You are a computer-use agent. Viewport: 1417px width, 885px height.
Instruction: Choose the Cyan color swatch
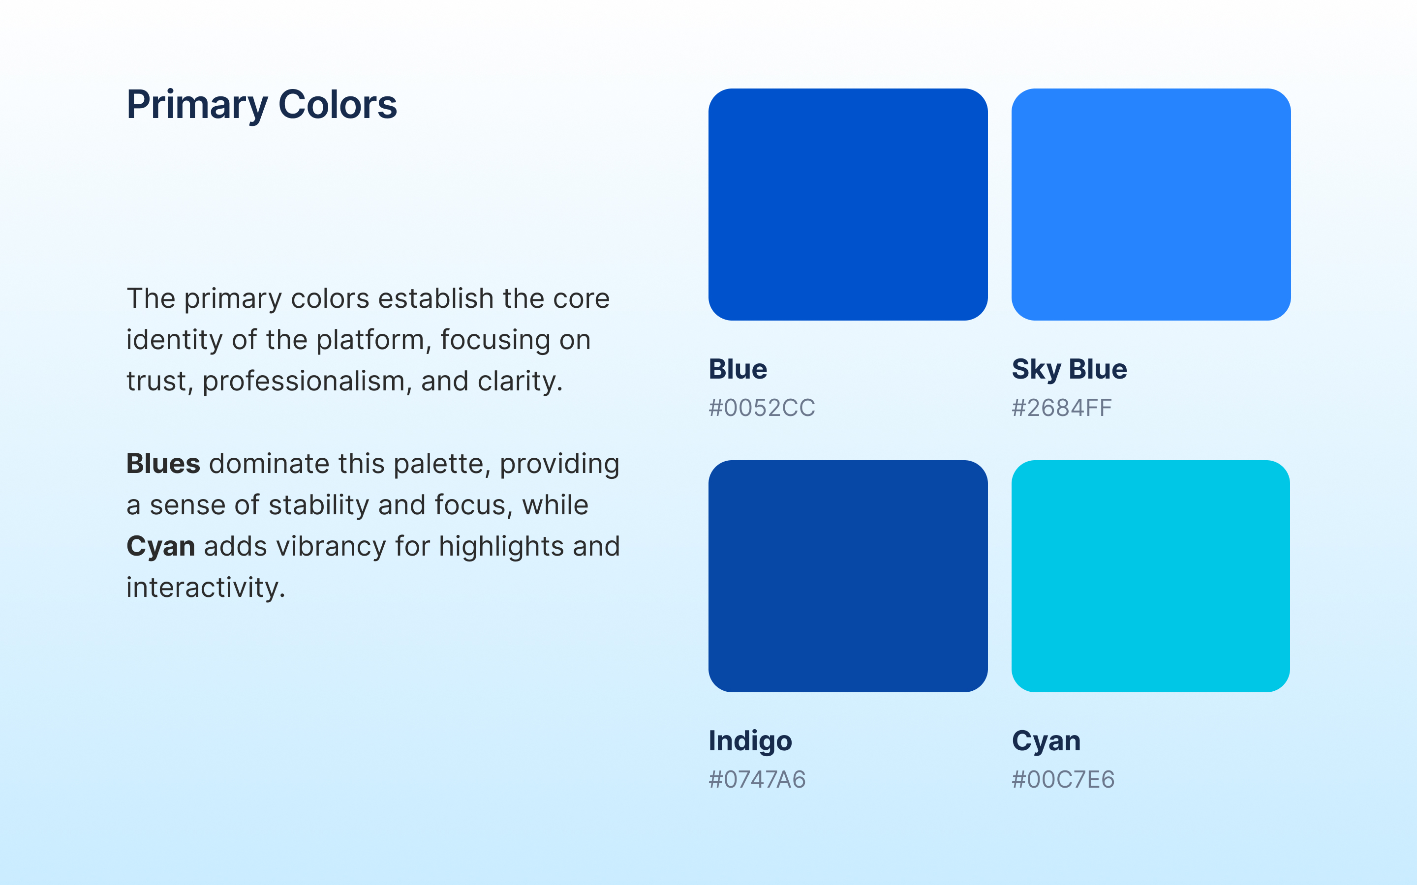(1151, 576)
